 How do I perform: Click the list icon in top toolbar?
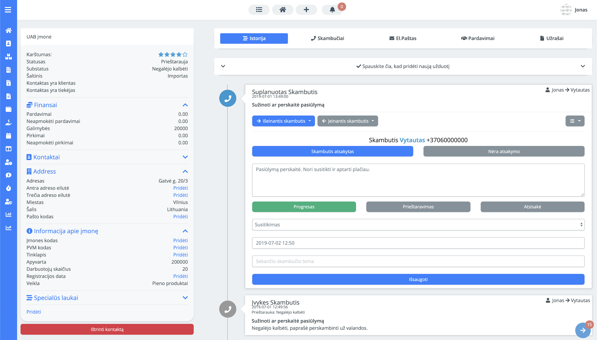[259, 10]
